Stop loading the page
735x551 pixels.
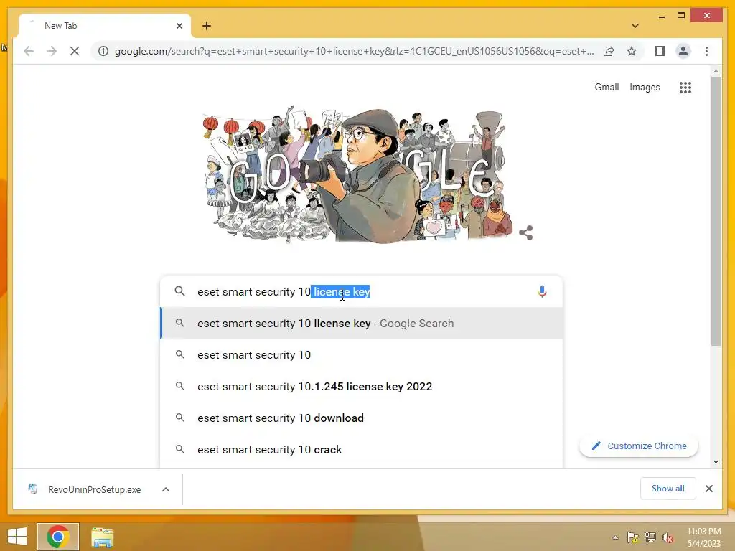tap(75, 51)
